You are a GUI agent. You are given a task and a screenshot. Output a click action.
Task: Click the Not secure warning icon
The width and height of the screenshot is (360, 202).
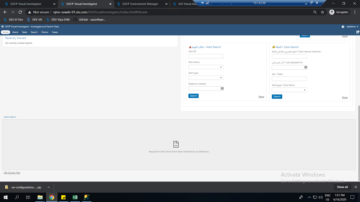click(30, 12)
